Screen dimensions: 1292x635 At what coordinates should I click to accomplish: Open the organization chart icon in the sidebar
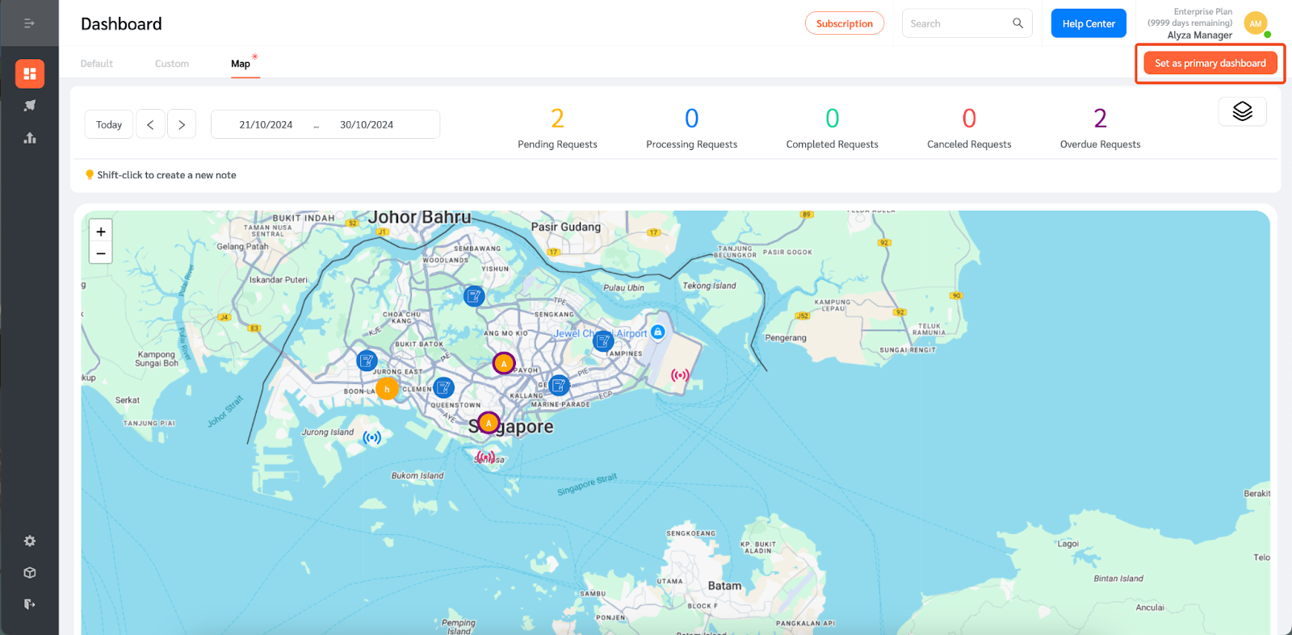pyautogui.click(x=30, y=138)
